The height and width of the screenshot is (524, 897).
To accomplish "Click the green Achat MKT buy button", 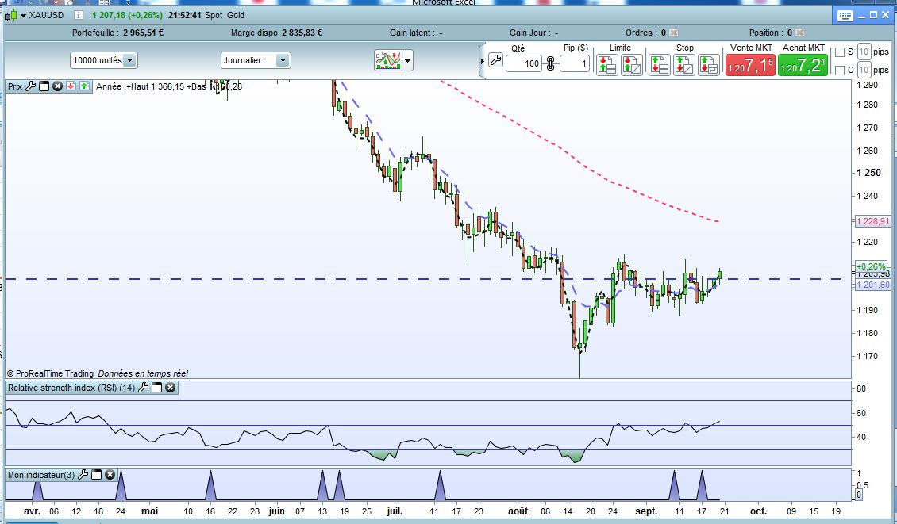I will (x=803, y=65).
